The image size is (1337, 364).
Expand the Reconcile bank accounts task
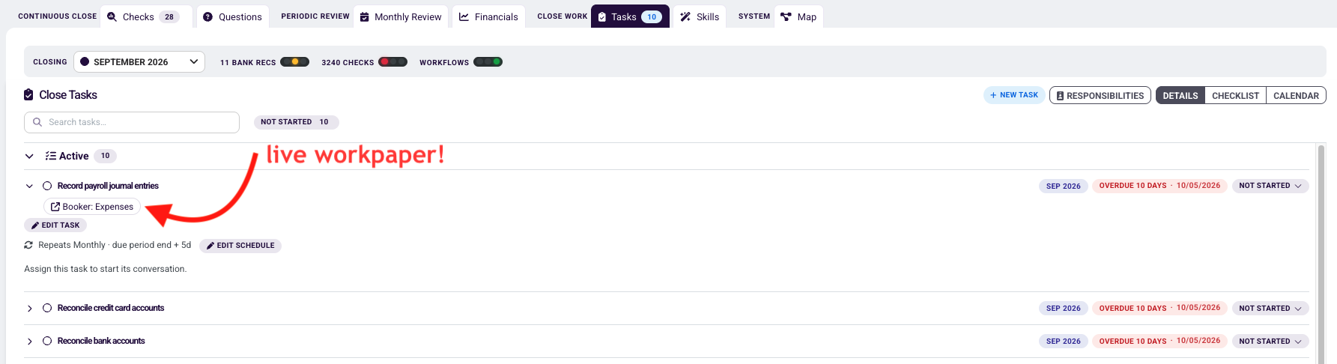coord(29,342)
